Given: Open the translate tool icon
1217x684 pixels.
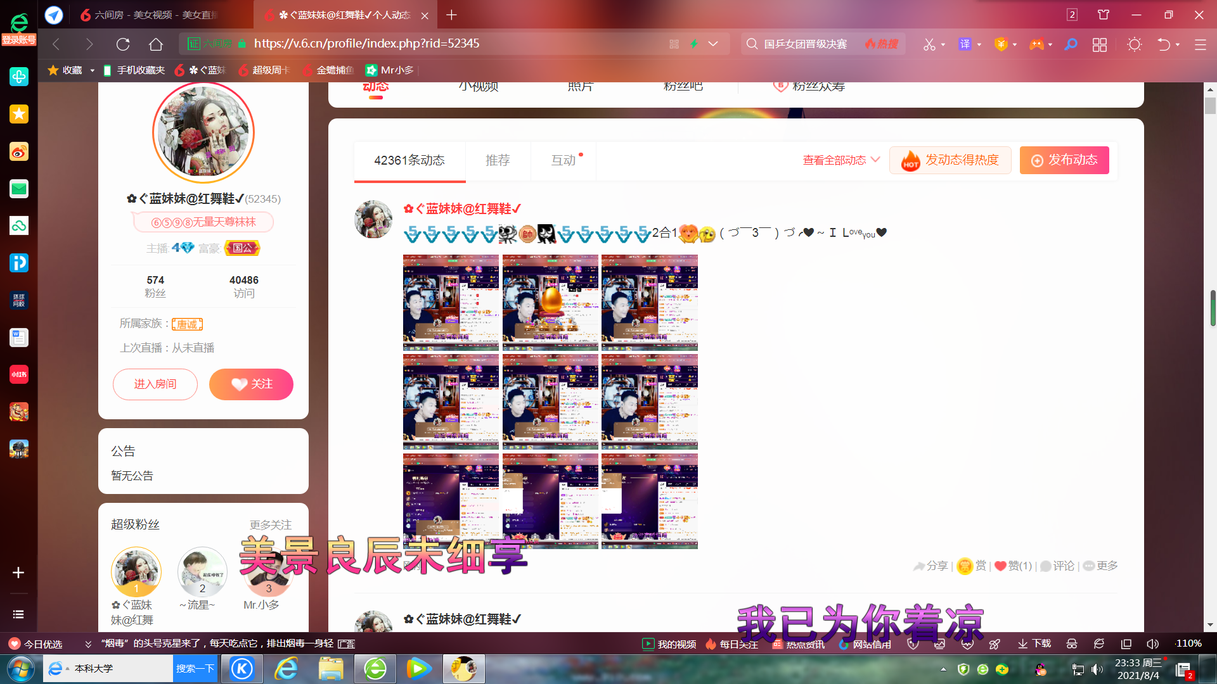Looking at the screenshot, I should pos(965,44).
